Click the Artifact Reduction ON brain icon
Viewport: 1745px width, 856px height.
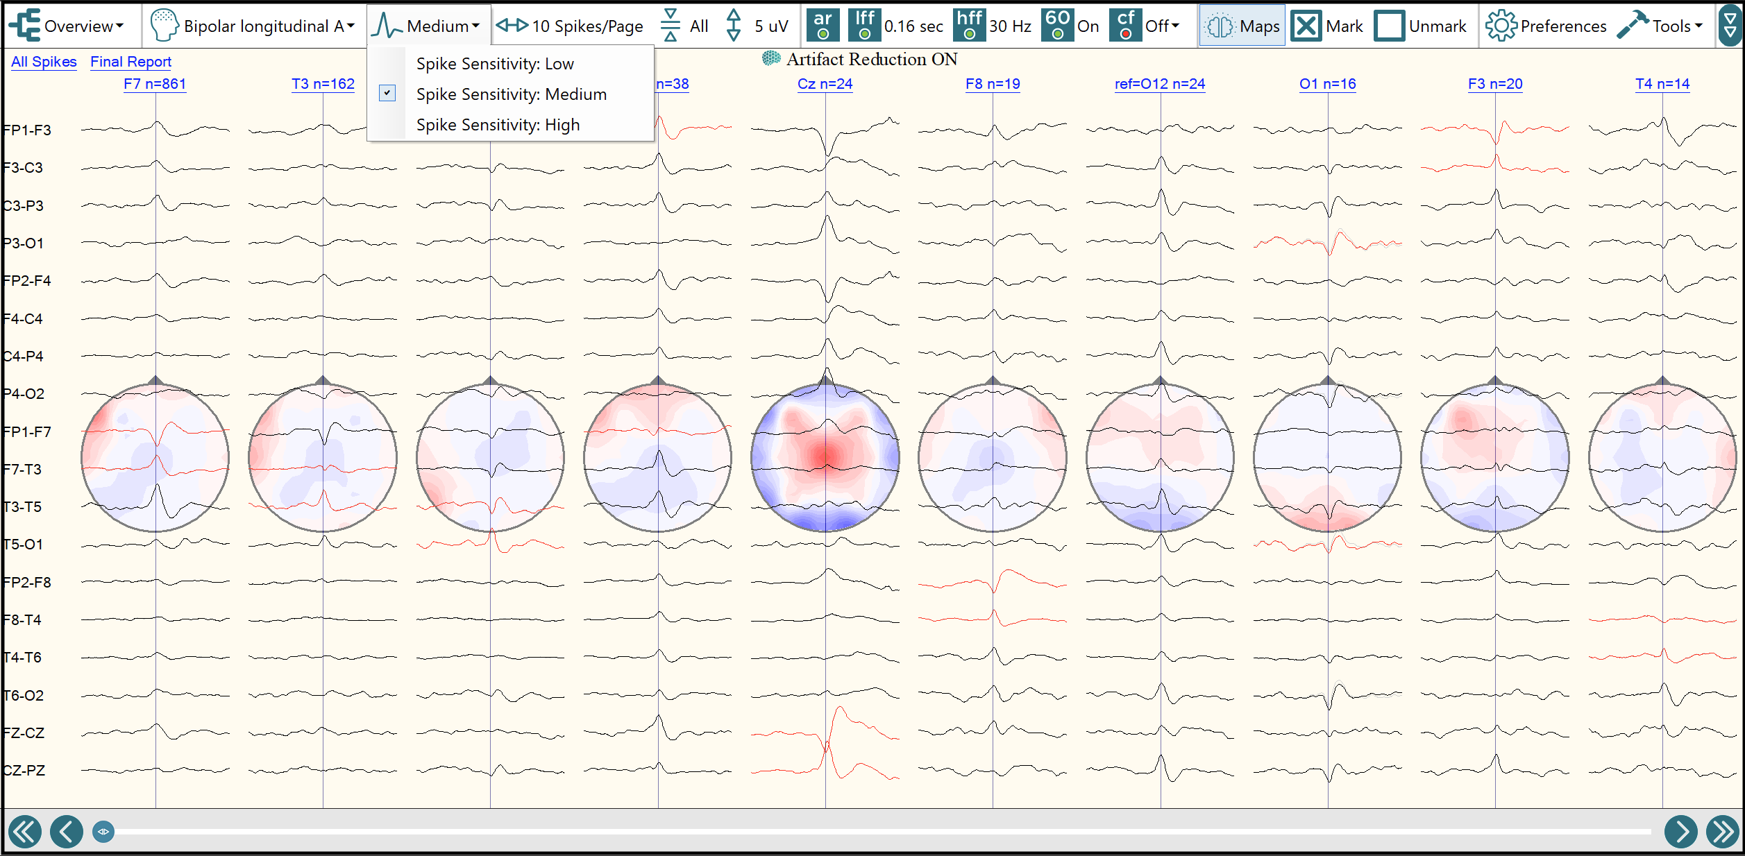(771, 59)
